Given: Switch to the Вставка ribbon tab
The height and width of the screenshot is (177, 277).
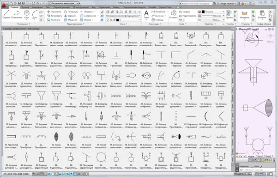Looking at the screenshot, I should coord(25,7).
